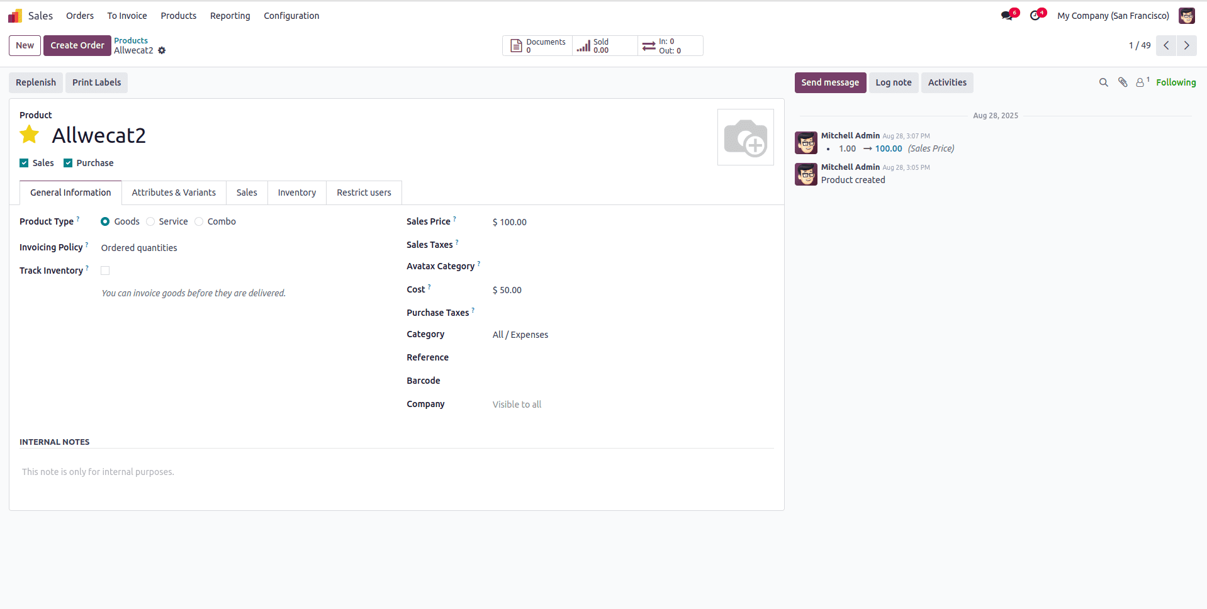
Task: Open the Documents smart button
Action: point(537,45)
